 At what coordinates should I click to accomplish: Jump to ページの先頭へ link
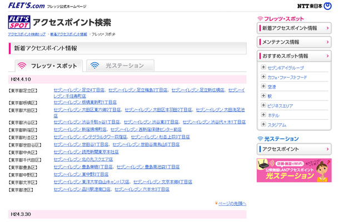[232, 204]
